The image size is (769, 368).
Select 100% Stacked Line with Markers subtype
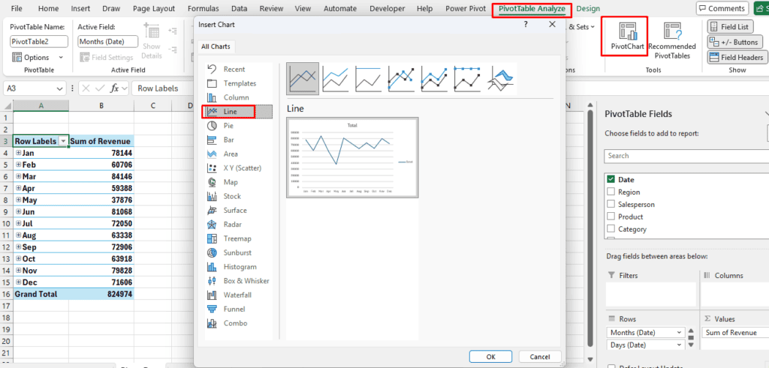coord(467,78)
